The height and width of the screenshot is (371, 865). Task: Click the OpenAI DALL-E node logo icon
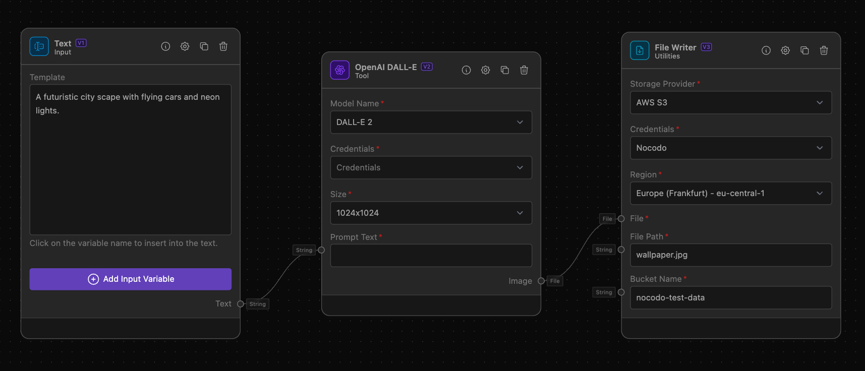pyautogui.click(x=340, y=70)
